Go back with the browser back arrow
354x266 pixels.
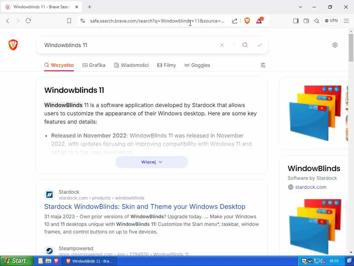coord(8,21)
